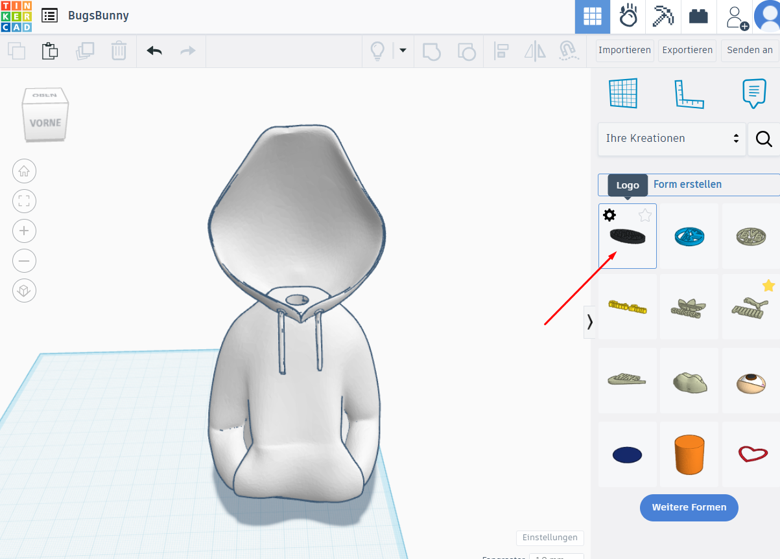The image size is (780, 559).
Task: Click the Home view button
Action: point(24,172)
